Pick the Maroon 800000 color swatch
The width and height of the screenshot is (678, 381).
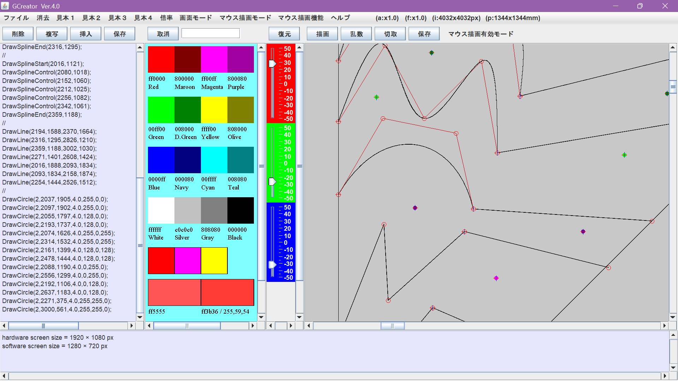coord(188,59)
